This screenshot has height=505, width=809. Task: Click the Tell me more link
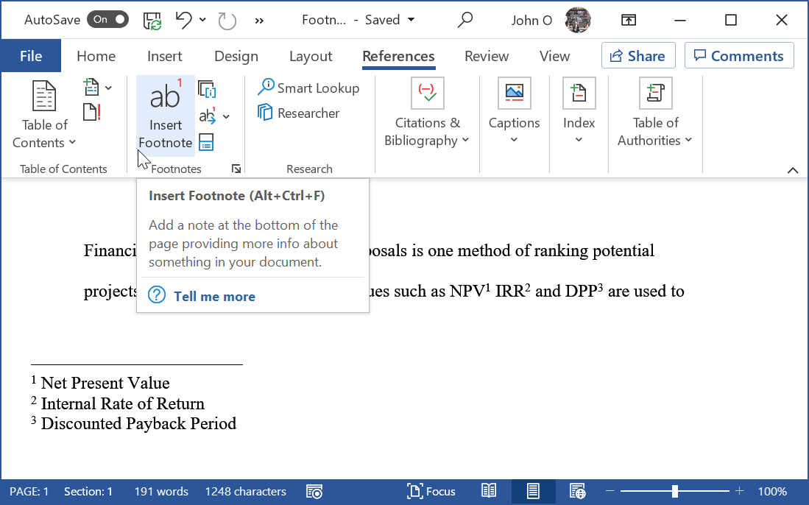[214, 297]
